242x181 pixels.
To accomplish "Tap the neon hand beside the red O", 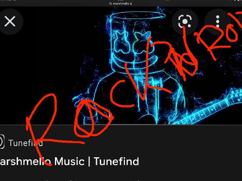I will 80,102.
